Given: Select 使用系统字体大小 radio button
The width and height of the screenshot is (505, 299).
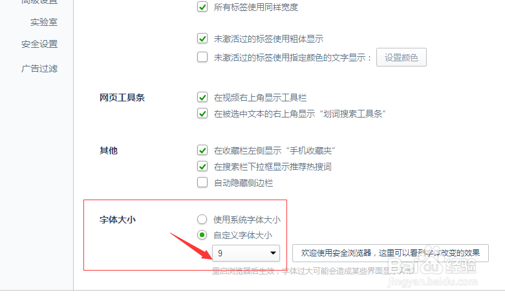Looking at the screenshot, I should (202, 220).
